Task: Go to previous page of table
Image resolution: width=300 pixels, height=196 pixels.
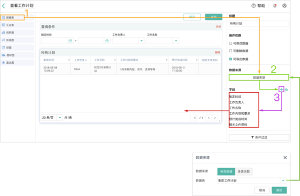Action: coord(208,118)
